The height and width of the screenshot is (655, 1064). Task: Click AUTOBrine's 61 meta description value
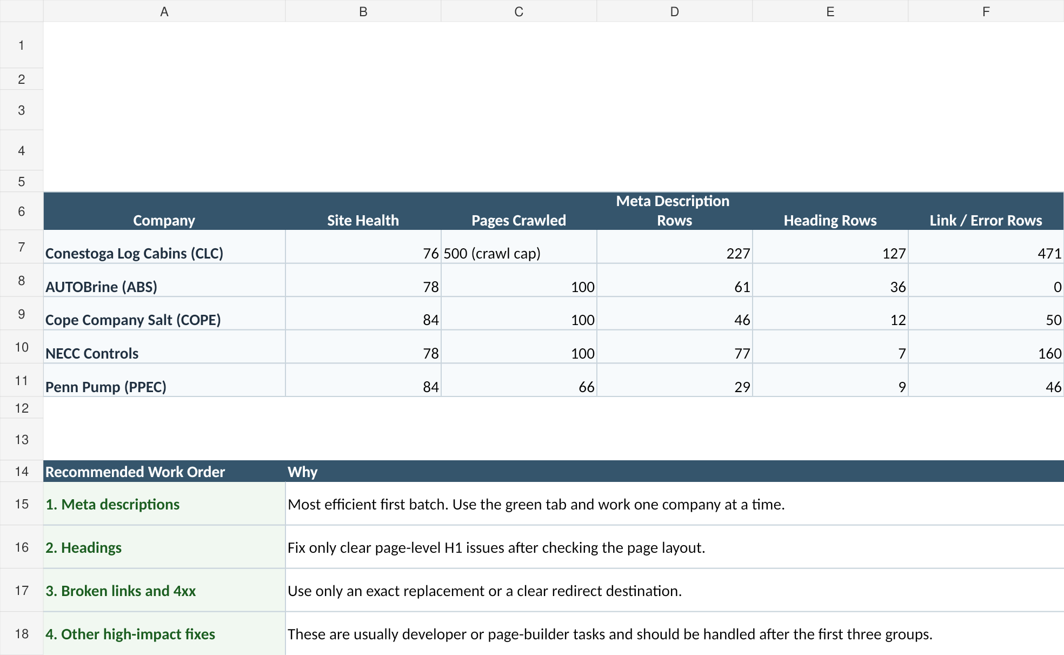coord(675,280)
